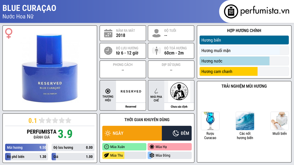Click the clock icon beside Độ lưu hương
294x165 pixels.
[108, 51]
